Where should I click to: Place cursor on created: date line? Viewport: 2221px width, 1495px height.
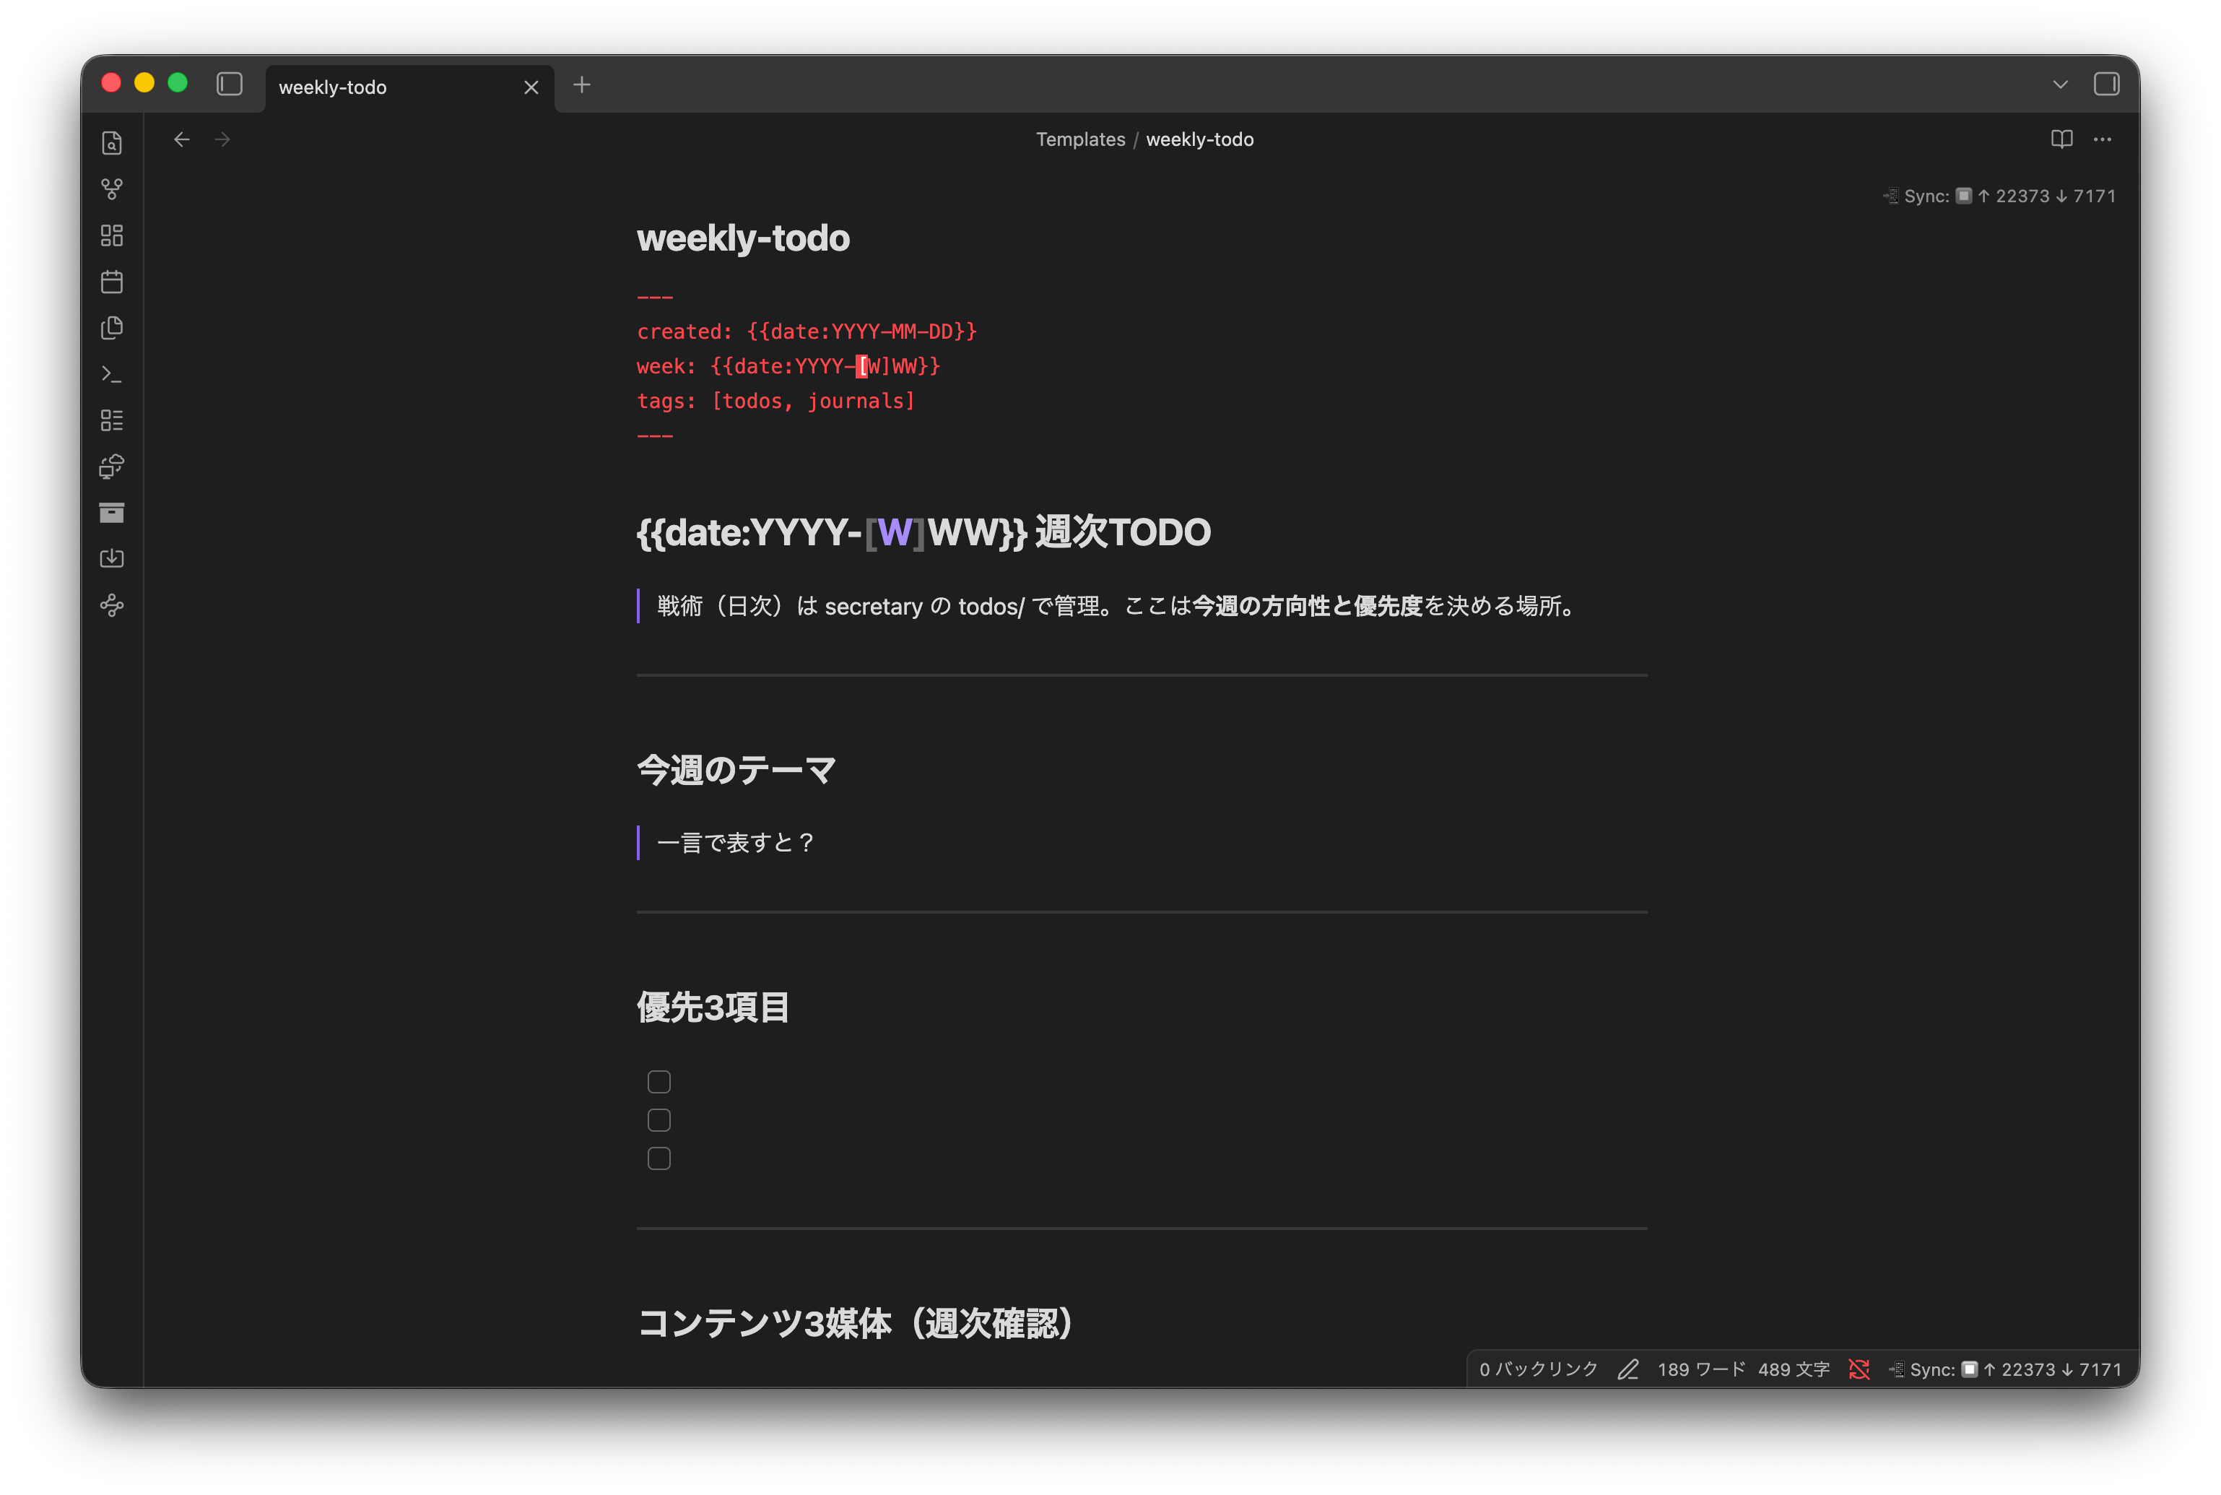tap(807, 331)
